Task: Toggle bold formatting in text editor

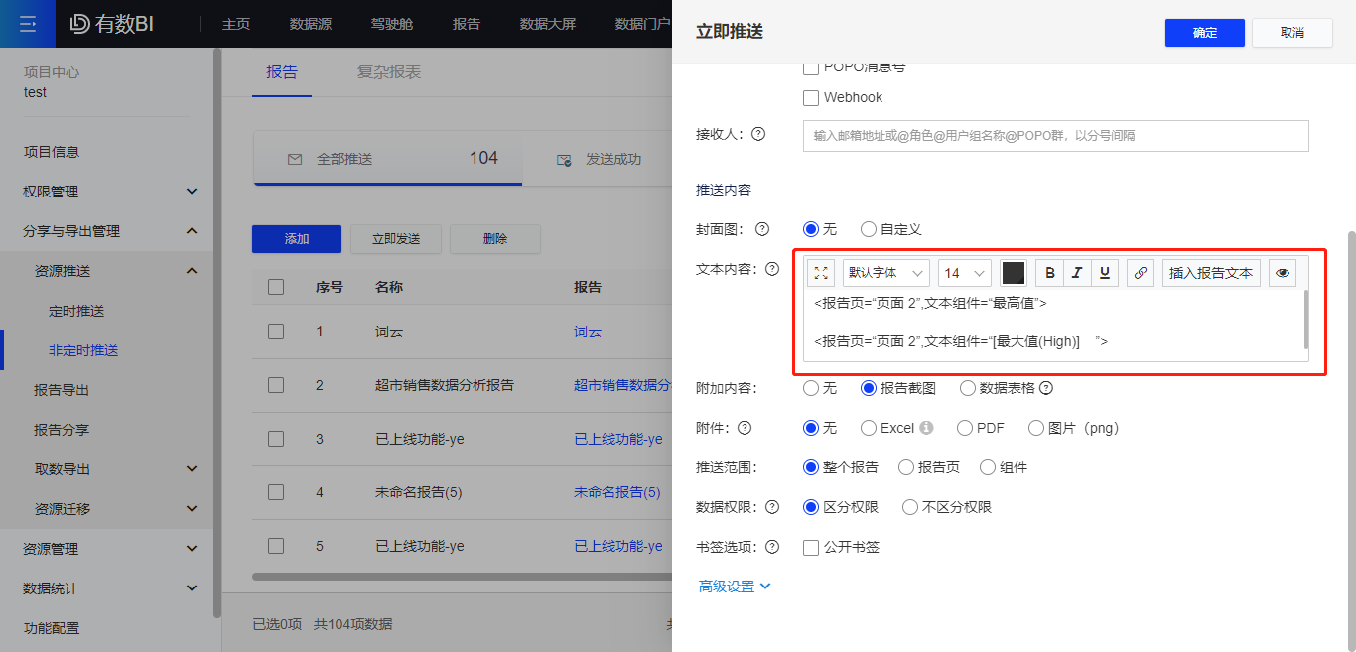Action: [1050, 273]
